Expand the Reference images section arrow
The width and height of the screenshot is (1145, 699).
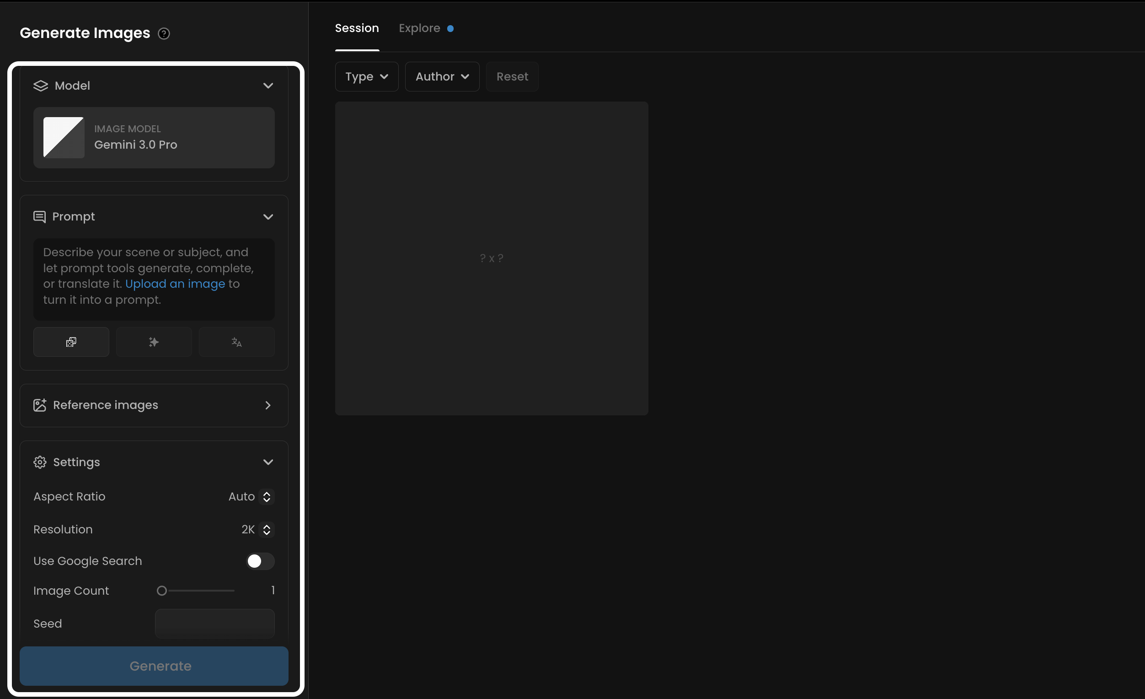pos(268,405)
